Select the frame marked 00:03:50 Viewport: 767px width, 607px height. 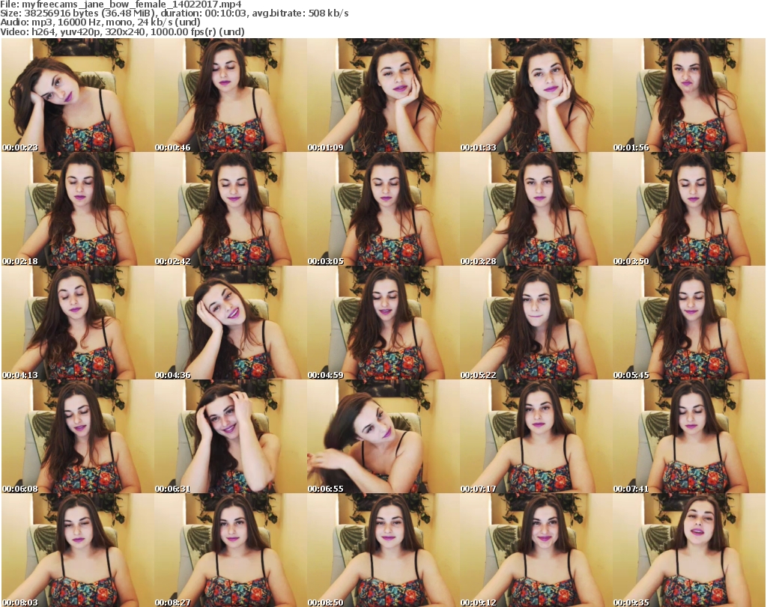click(x=689, y=209)
